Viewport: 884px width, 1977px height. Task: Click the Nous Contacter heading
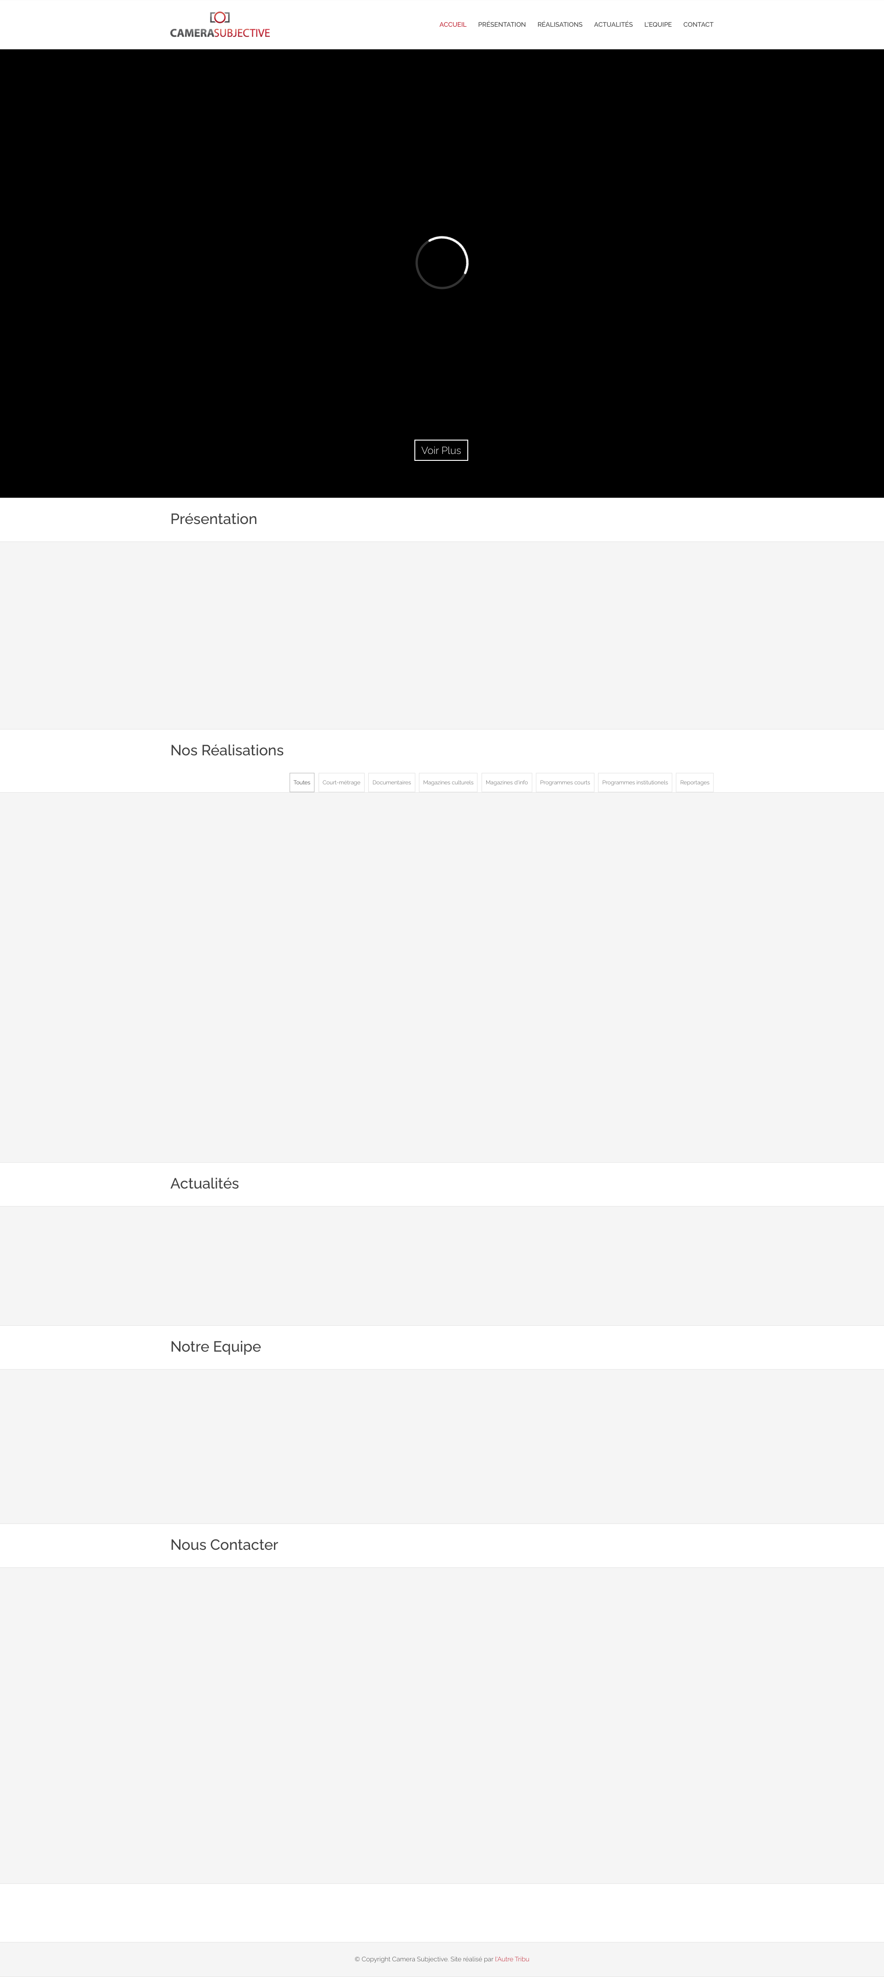point(224,1545)
